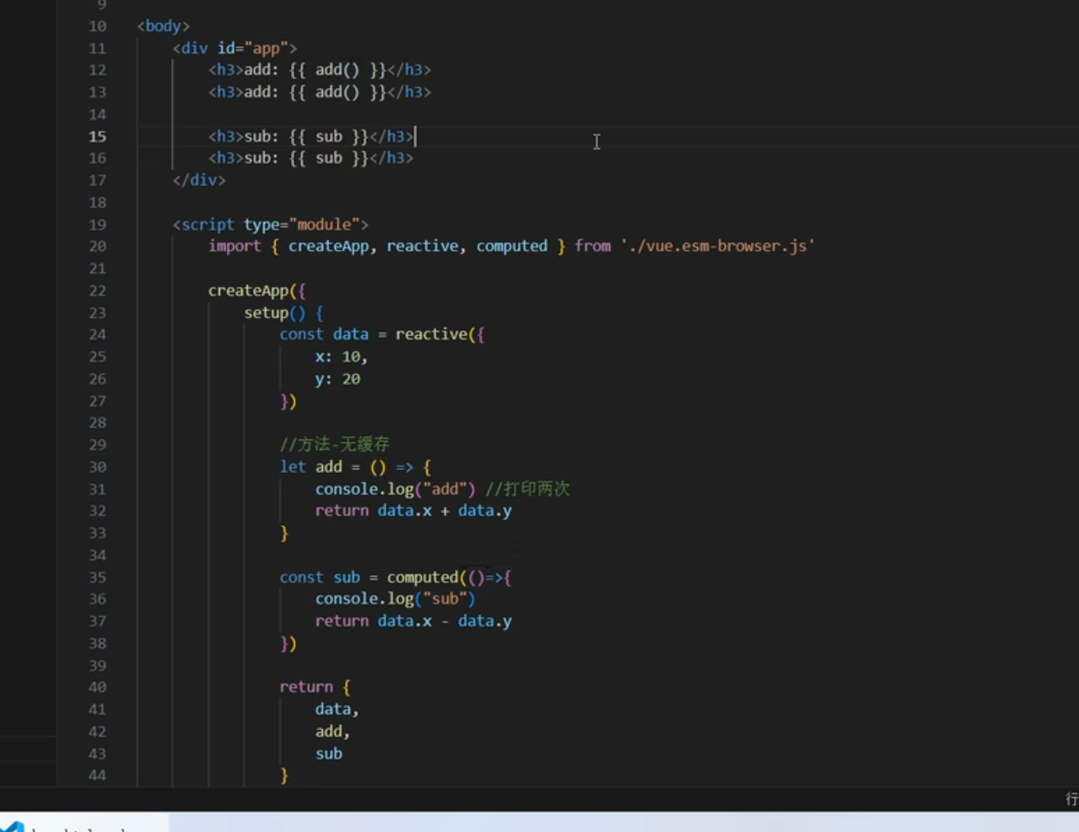Click the y: 20 property
The image size is (1079, 832).
click(338, 379)
